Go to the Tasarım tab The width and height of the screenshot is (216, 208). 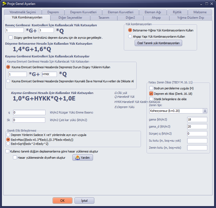(104, 18)
